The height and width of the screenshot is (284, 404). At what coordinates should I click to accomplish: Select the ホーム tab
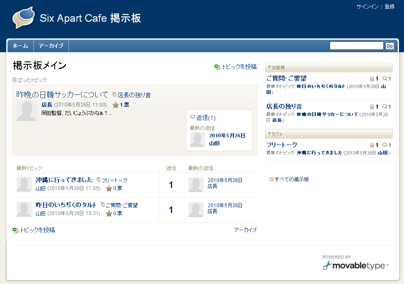20,46
